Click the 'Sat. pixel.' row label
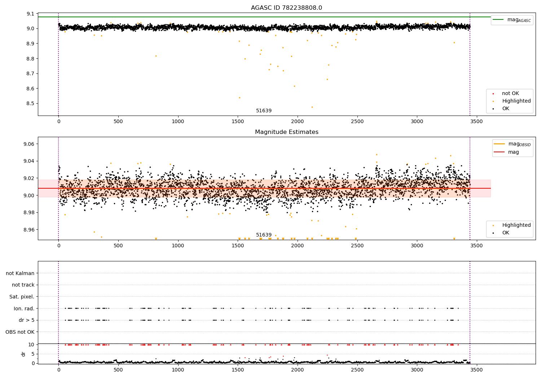Viewport: 541px width, 378px height. pos(22,297)
